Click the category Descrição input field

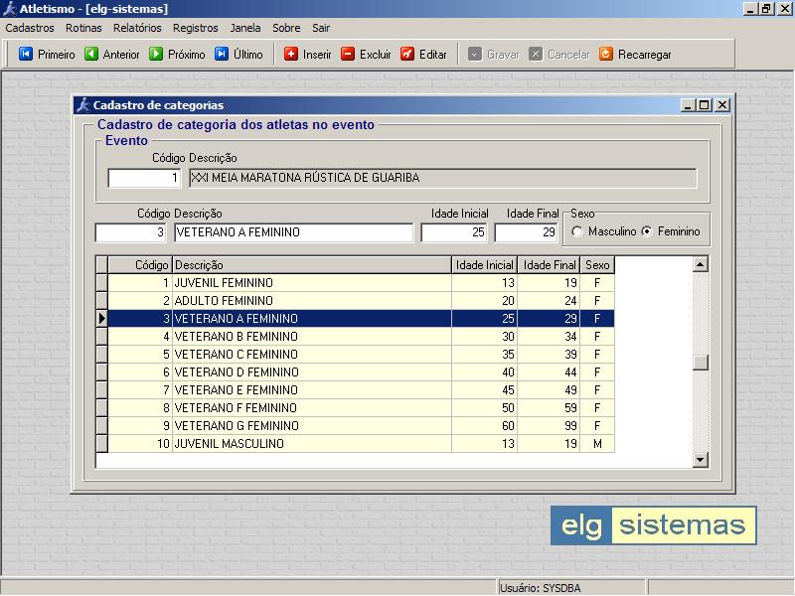(293, 232)
